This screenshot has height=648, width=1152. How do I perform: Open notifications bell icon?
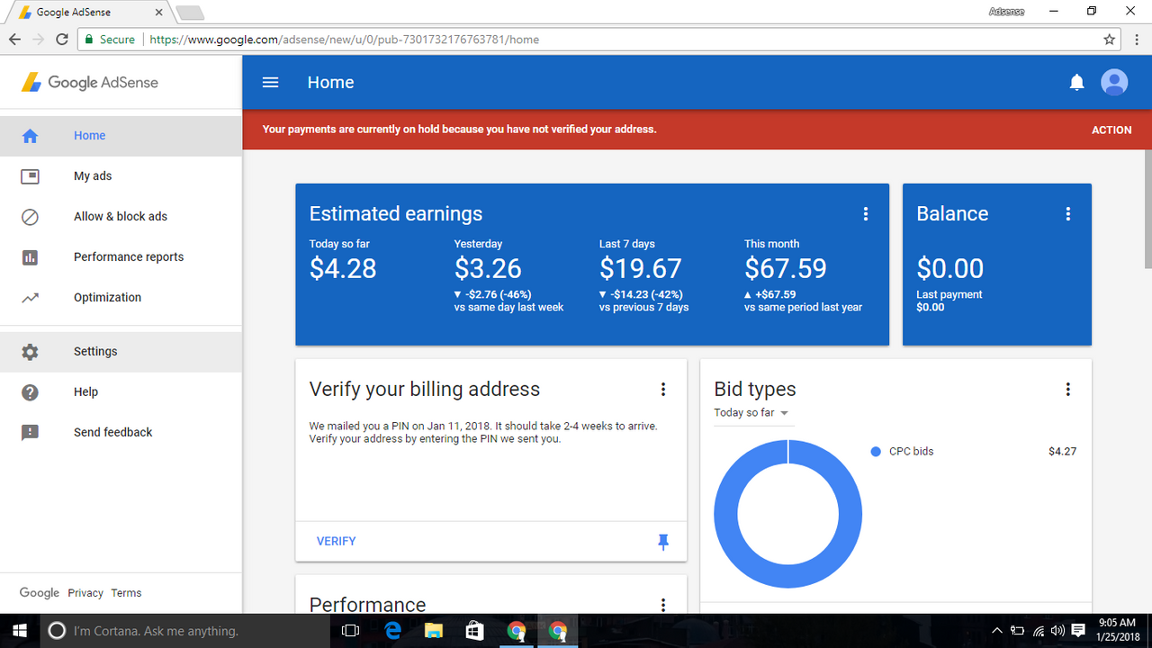[1076, 83]
